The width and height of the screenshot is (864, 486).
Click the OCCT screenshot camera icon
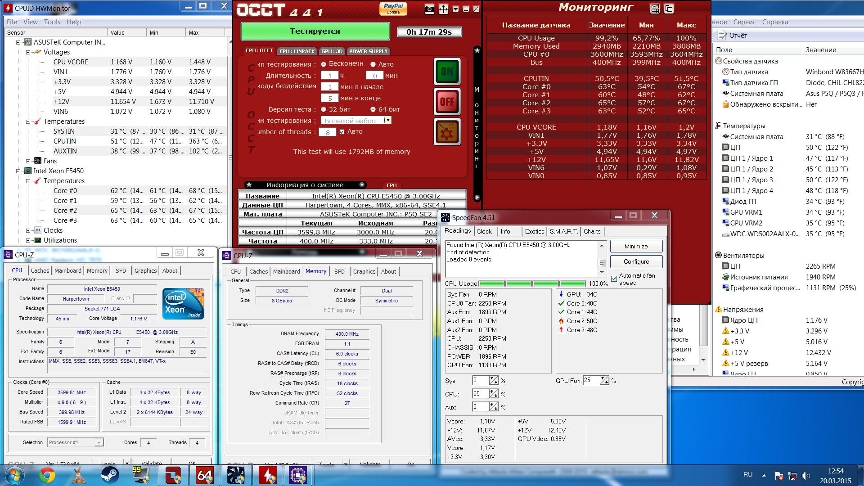click(x=429, y=9)
